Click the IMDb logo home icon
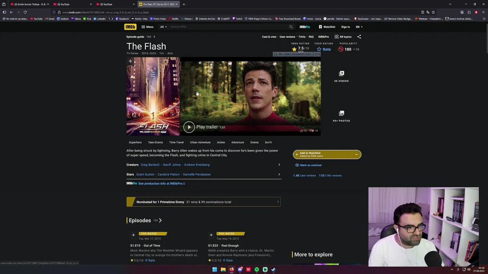 point(130,27)
